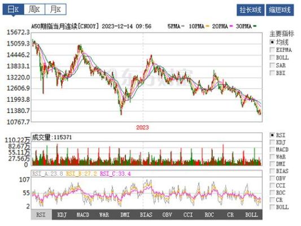Image resolution: width=301 pixels, height=226 pixels.
Task: Open the CCI tab in bottom bar
Action: [x=188, y=215]
